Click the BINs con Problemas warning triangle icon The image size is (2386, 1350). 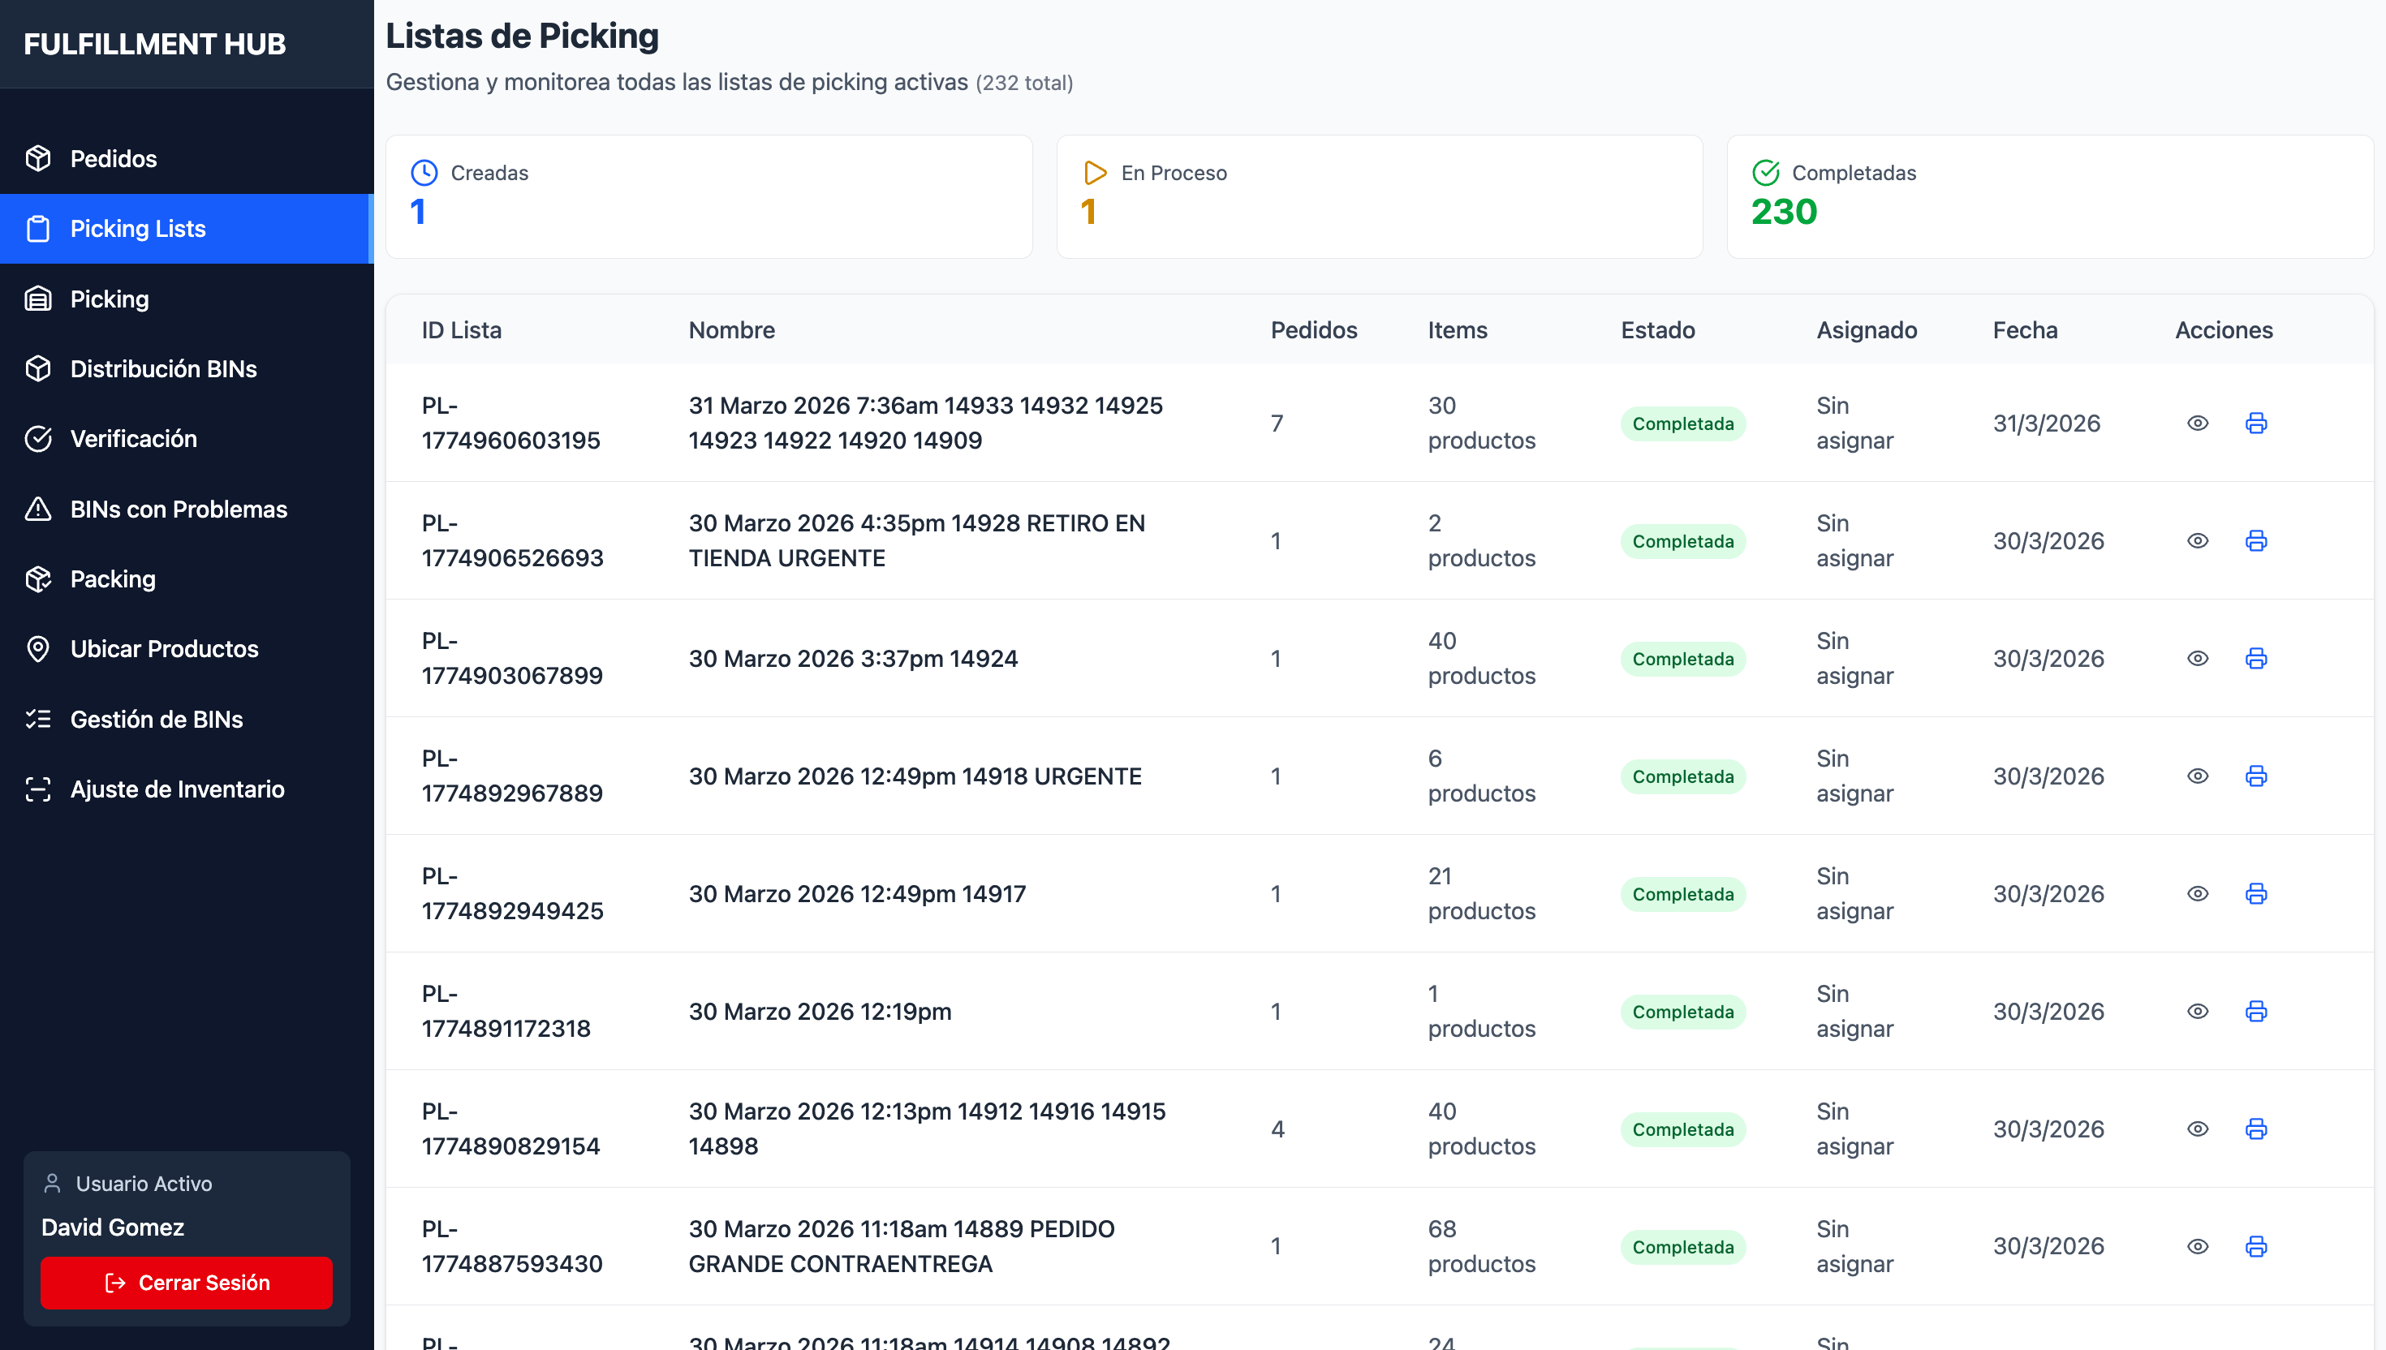click(x=38, y=509)
